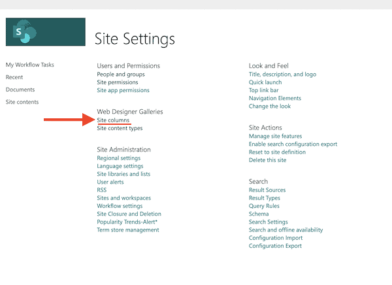392x285 pixels.
Task: Open User alerts page
Action: 110,182
